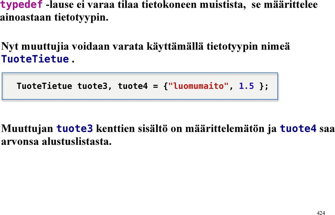Click the blue number 1.5 in code
Image resolution: width=335 pixels, height=215 pixels.
(246, 86)
